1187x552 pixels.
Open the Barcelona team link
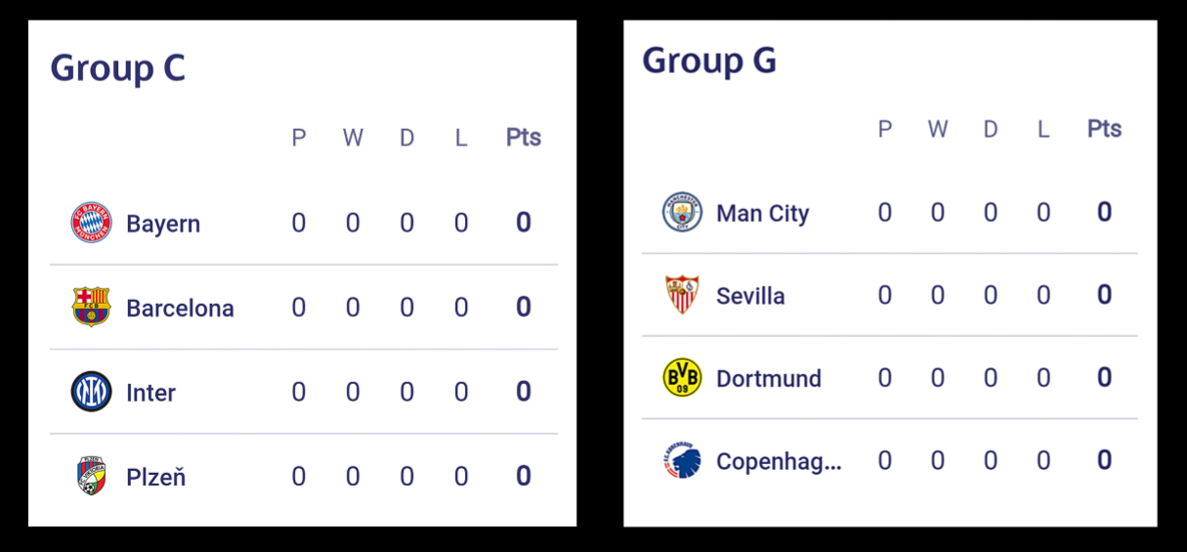(180, 308)
